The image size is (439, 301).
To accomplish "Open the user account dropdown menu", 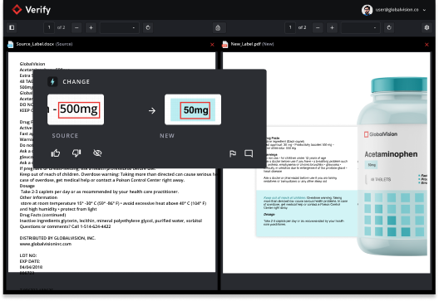I will pos(424,10).
